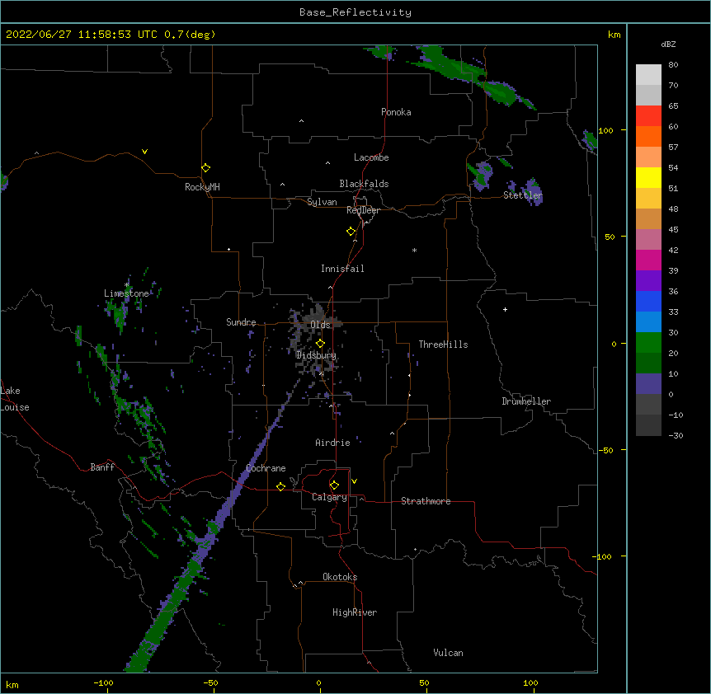The height and width of the screenshot is (694, 711).
Task: Pick the red 60-65 dBZ legend band
Action: click(x=648, y=116)
